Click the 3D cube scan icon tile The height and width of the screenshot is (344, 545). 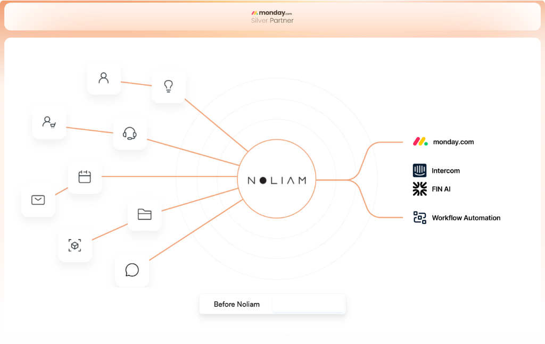point(75,245)
